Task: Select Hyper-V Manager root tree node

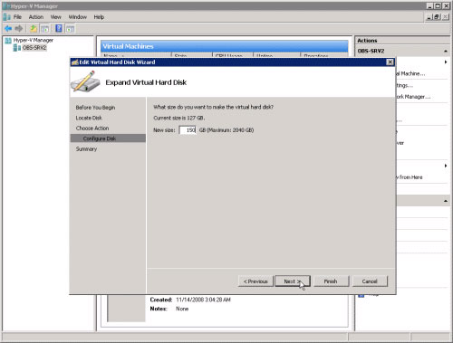Action: point(34,40)
